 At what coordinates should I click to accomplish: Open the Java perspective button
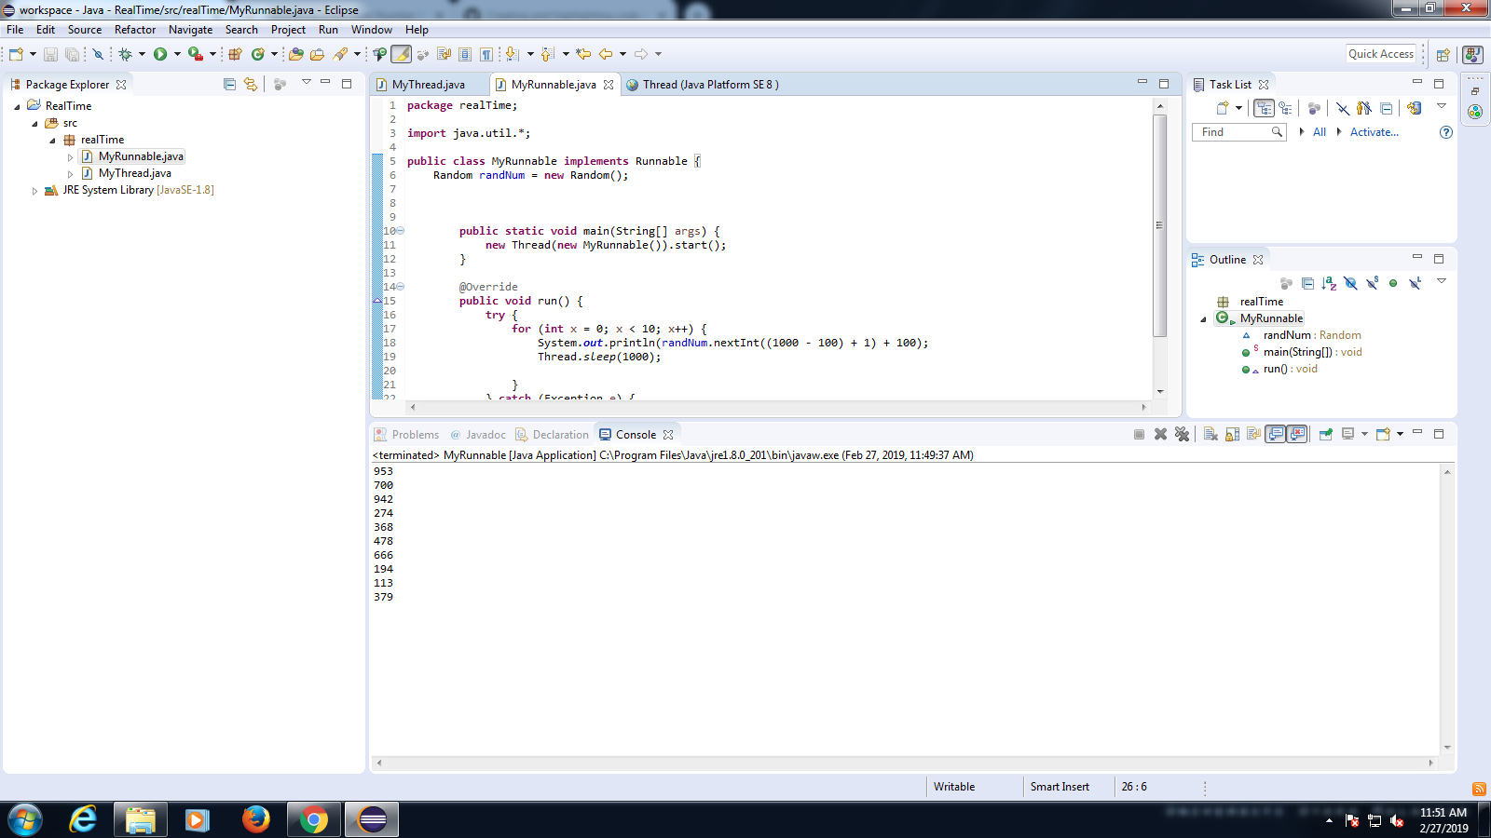click(x=1473, y=54)
